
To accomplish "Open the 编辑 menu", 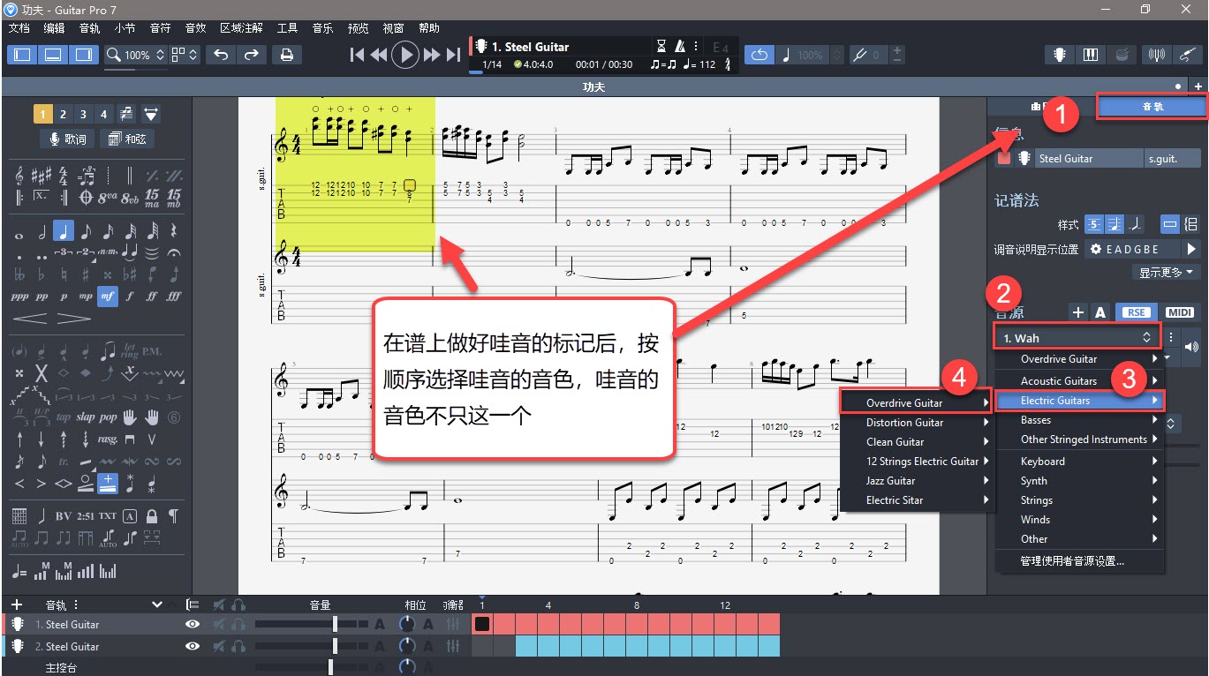I will [54, 28].
